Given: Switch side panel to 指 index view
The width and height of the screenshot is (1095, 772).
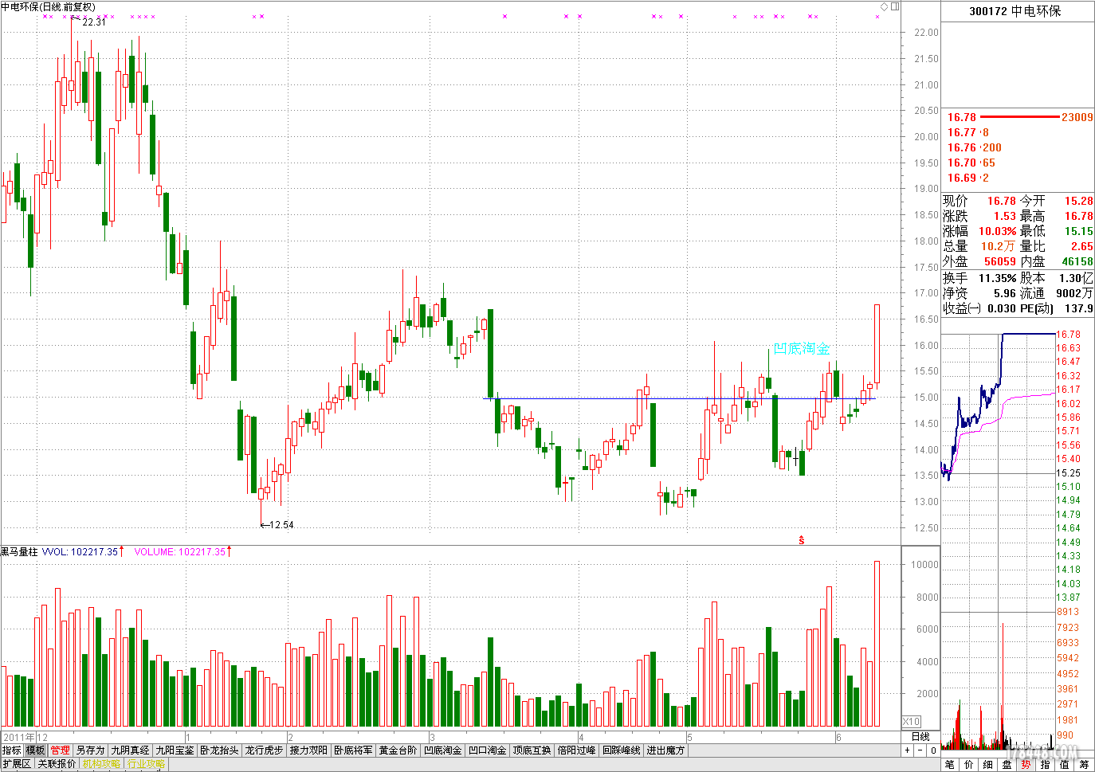Looking at the screenshot, I should [x=1045, y=764].
